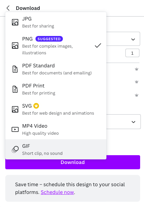Image resolution: width=144 pixels, height=207 pixels.
Task: Click the size input field showing 1
Action: pos(132,53)
